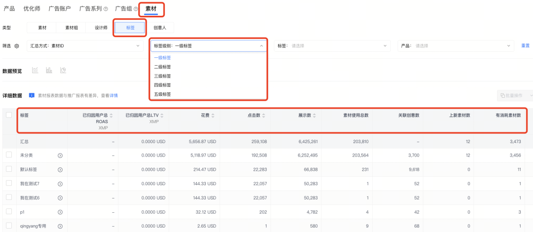Image resolution: width=533 pixels, height=232 pixels.
Task: Click the 上新素材数 column header
Action: (x=459, y=116)
